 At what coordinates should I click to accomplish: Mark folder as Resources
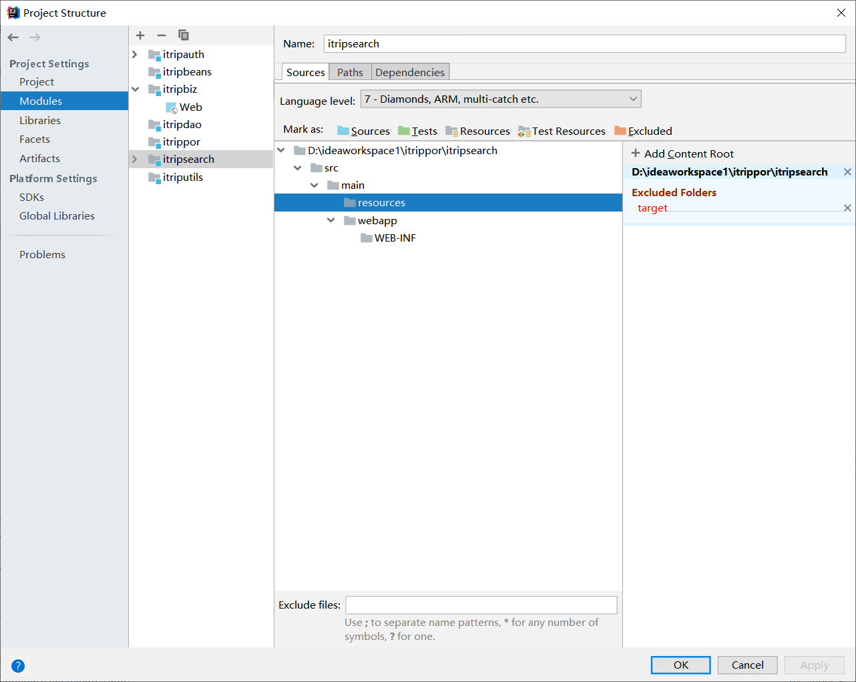[477, 131]
